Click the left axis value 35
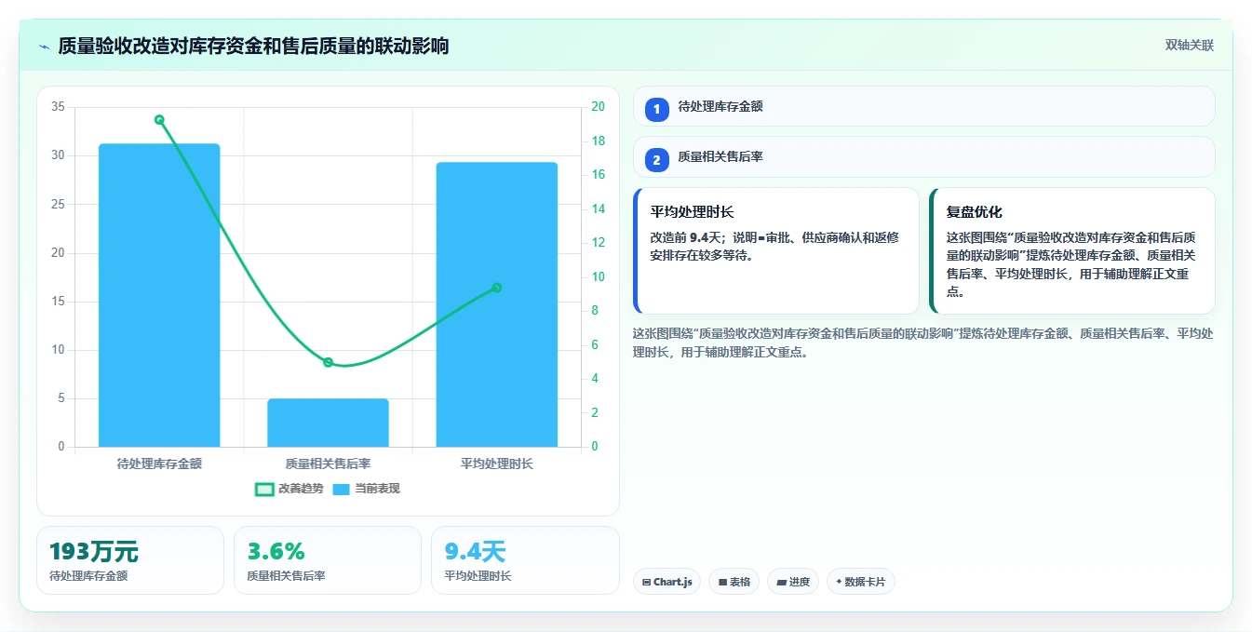 coord(59,107)
